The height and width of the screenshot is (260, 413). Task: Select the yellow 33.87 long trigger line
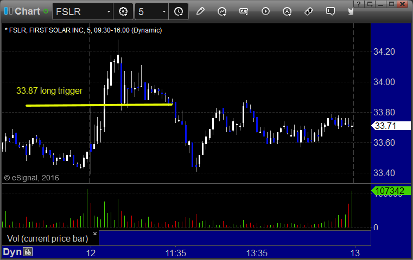[99, 105]
